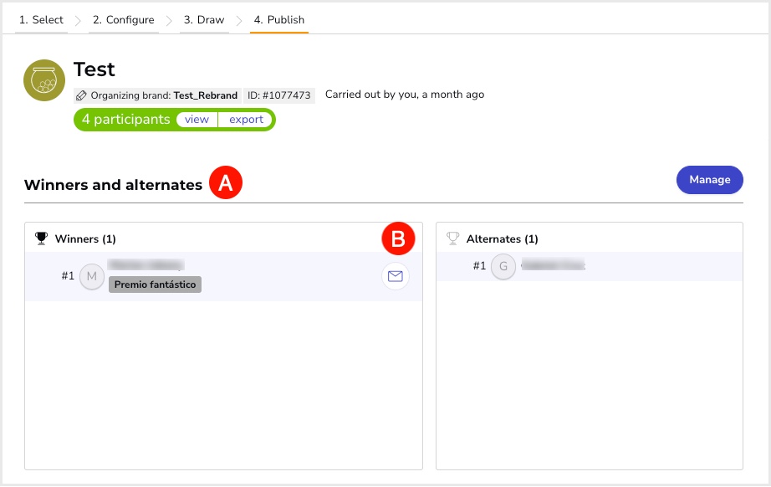771x487 pixels.
Task: Click the Winners trophy icon
Action: [41, 238]
